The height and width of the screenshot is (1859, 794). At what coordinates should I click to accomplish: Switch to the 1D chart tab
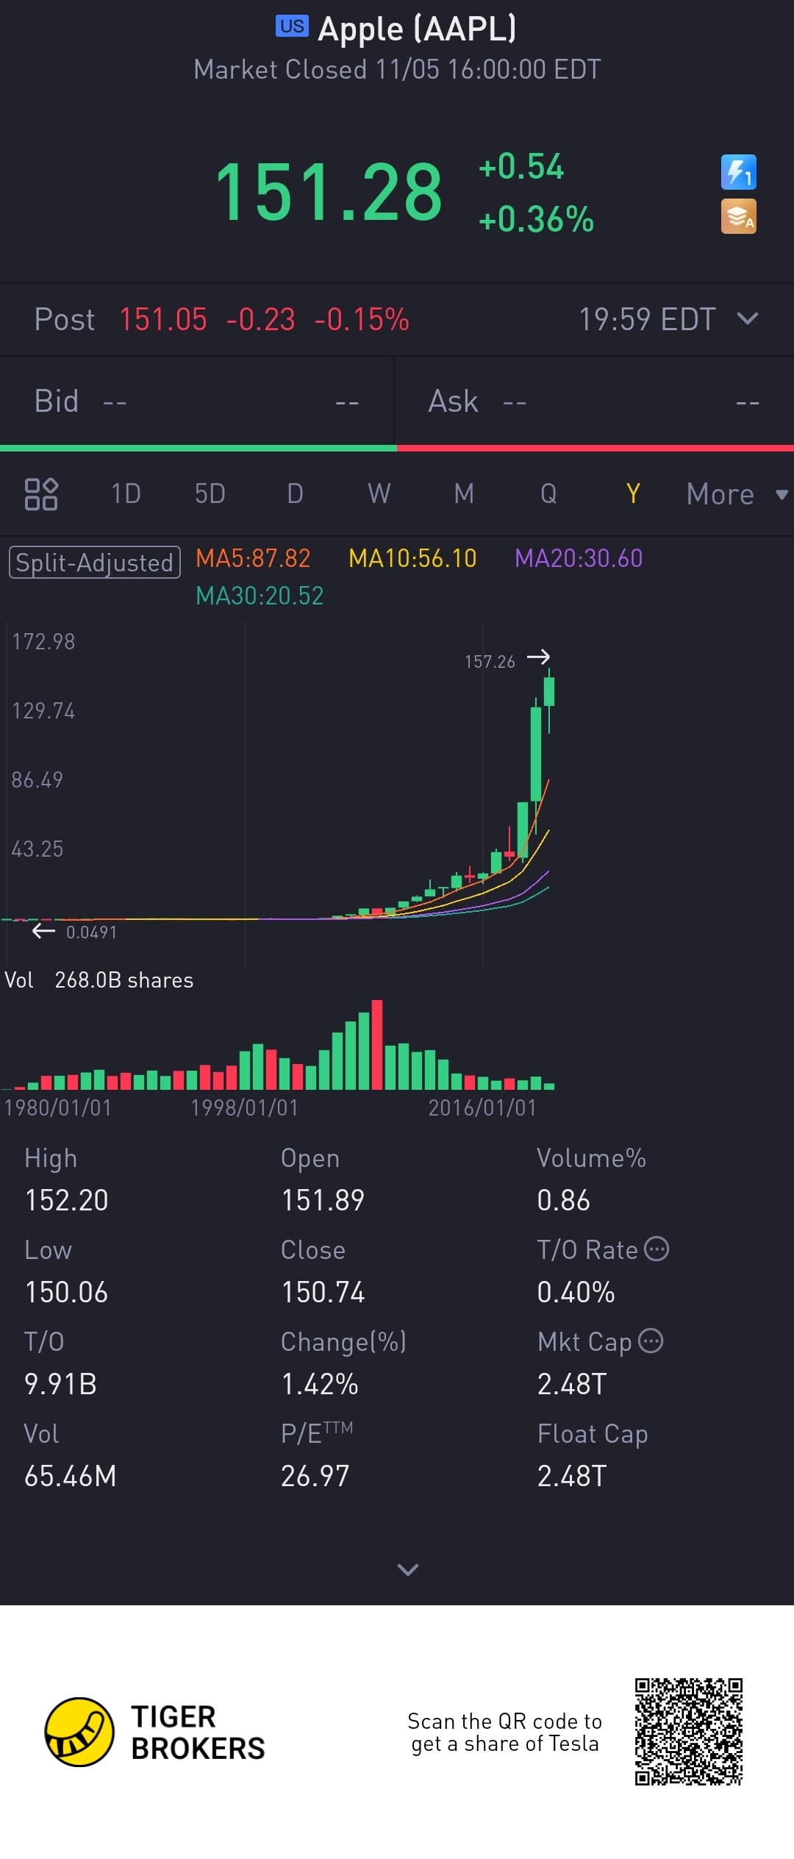[x=126, y=493]
